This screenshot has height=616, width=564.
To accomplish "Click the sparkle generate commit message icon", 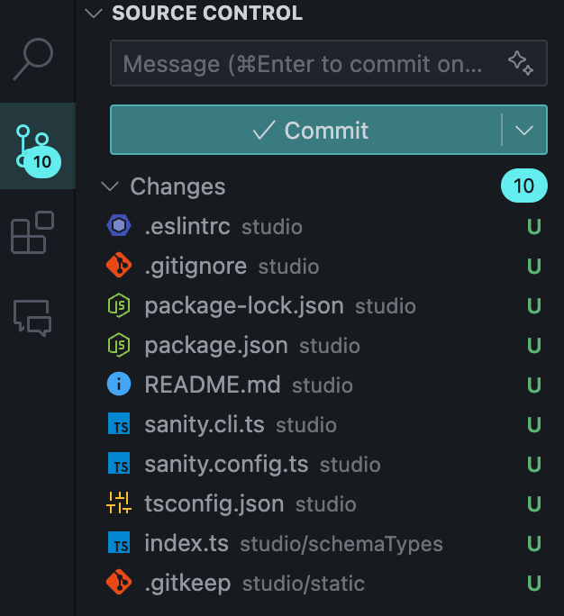I will [x=520, y=63].
